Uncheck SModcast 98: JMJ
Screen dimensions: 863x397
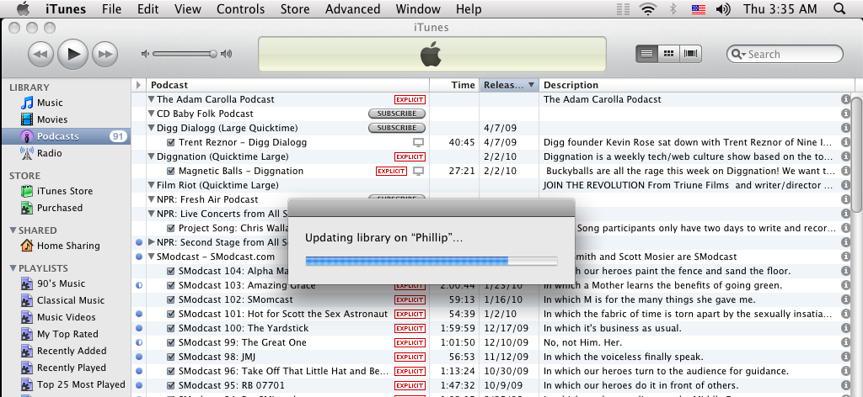(x=170, y=357)
